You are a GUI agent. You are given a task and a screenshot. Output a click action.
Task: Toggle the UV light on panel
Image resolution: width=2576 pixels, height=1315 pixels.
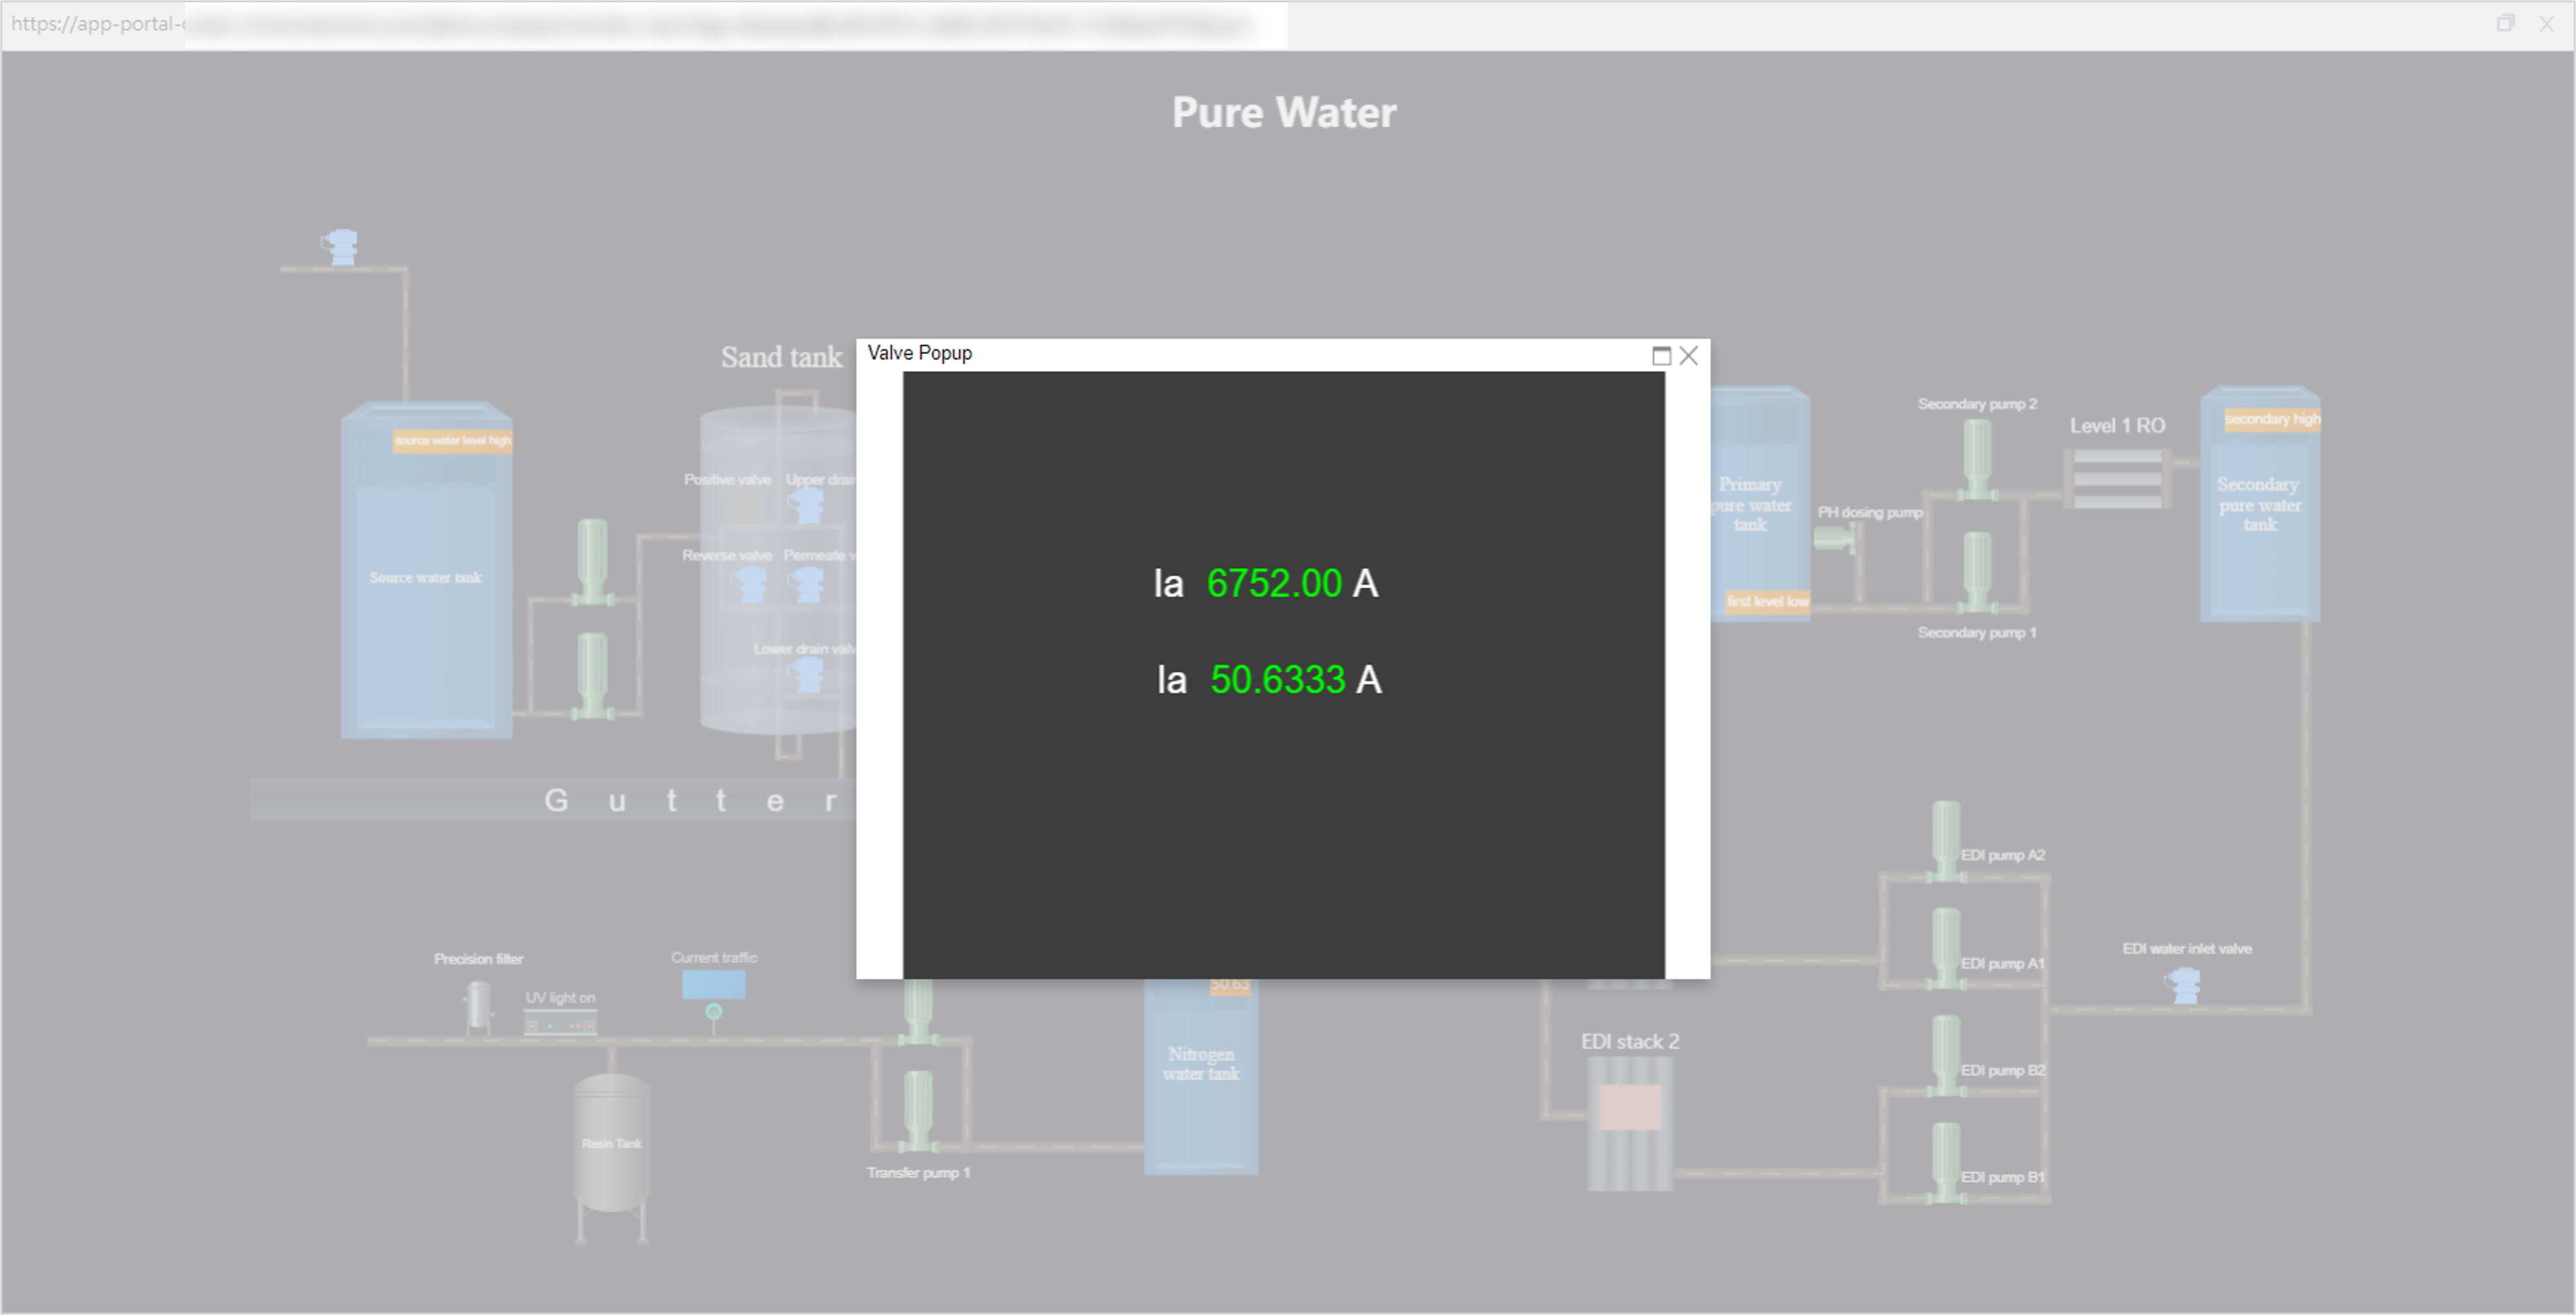pos(560,1023)
